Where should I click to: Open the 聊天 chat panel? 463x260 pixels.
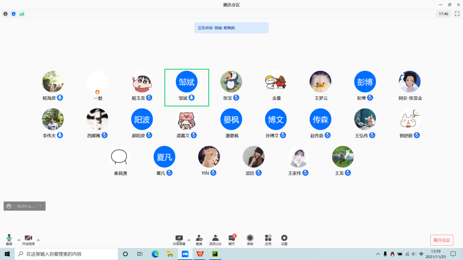[x=232, y=240]
